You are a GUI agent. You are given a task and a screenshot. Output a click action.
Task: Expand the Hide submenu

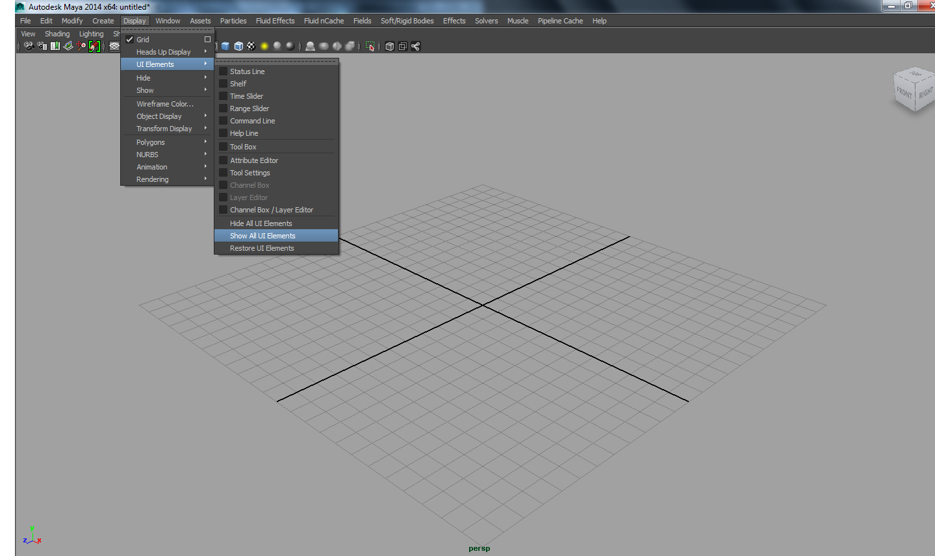coord(143,77)
